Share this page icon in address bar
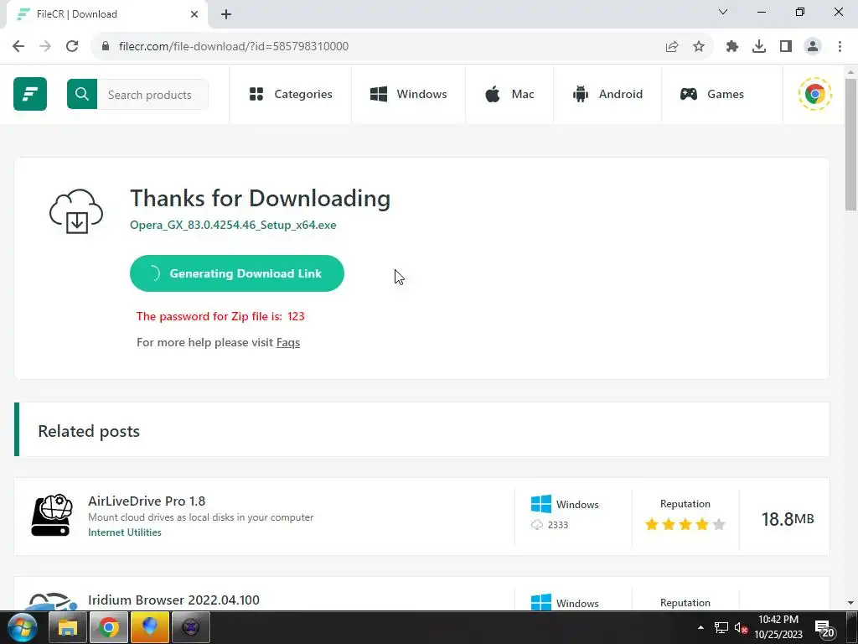 tap(672, 47)
